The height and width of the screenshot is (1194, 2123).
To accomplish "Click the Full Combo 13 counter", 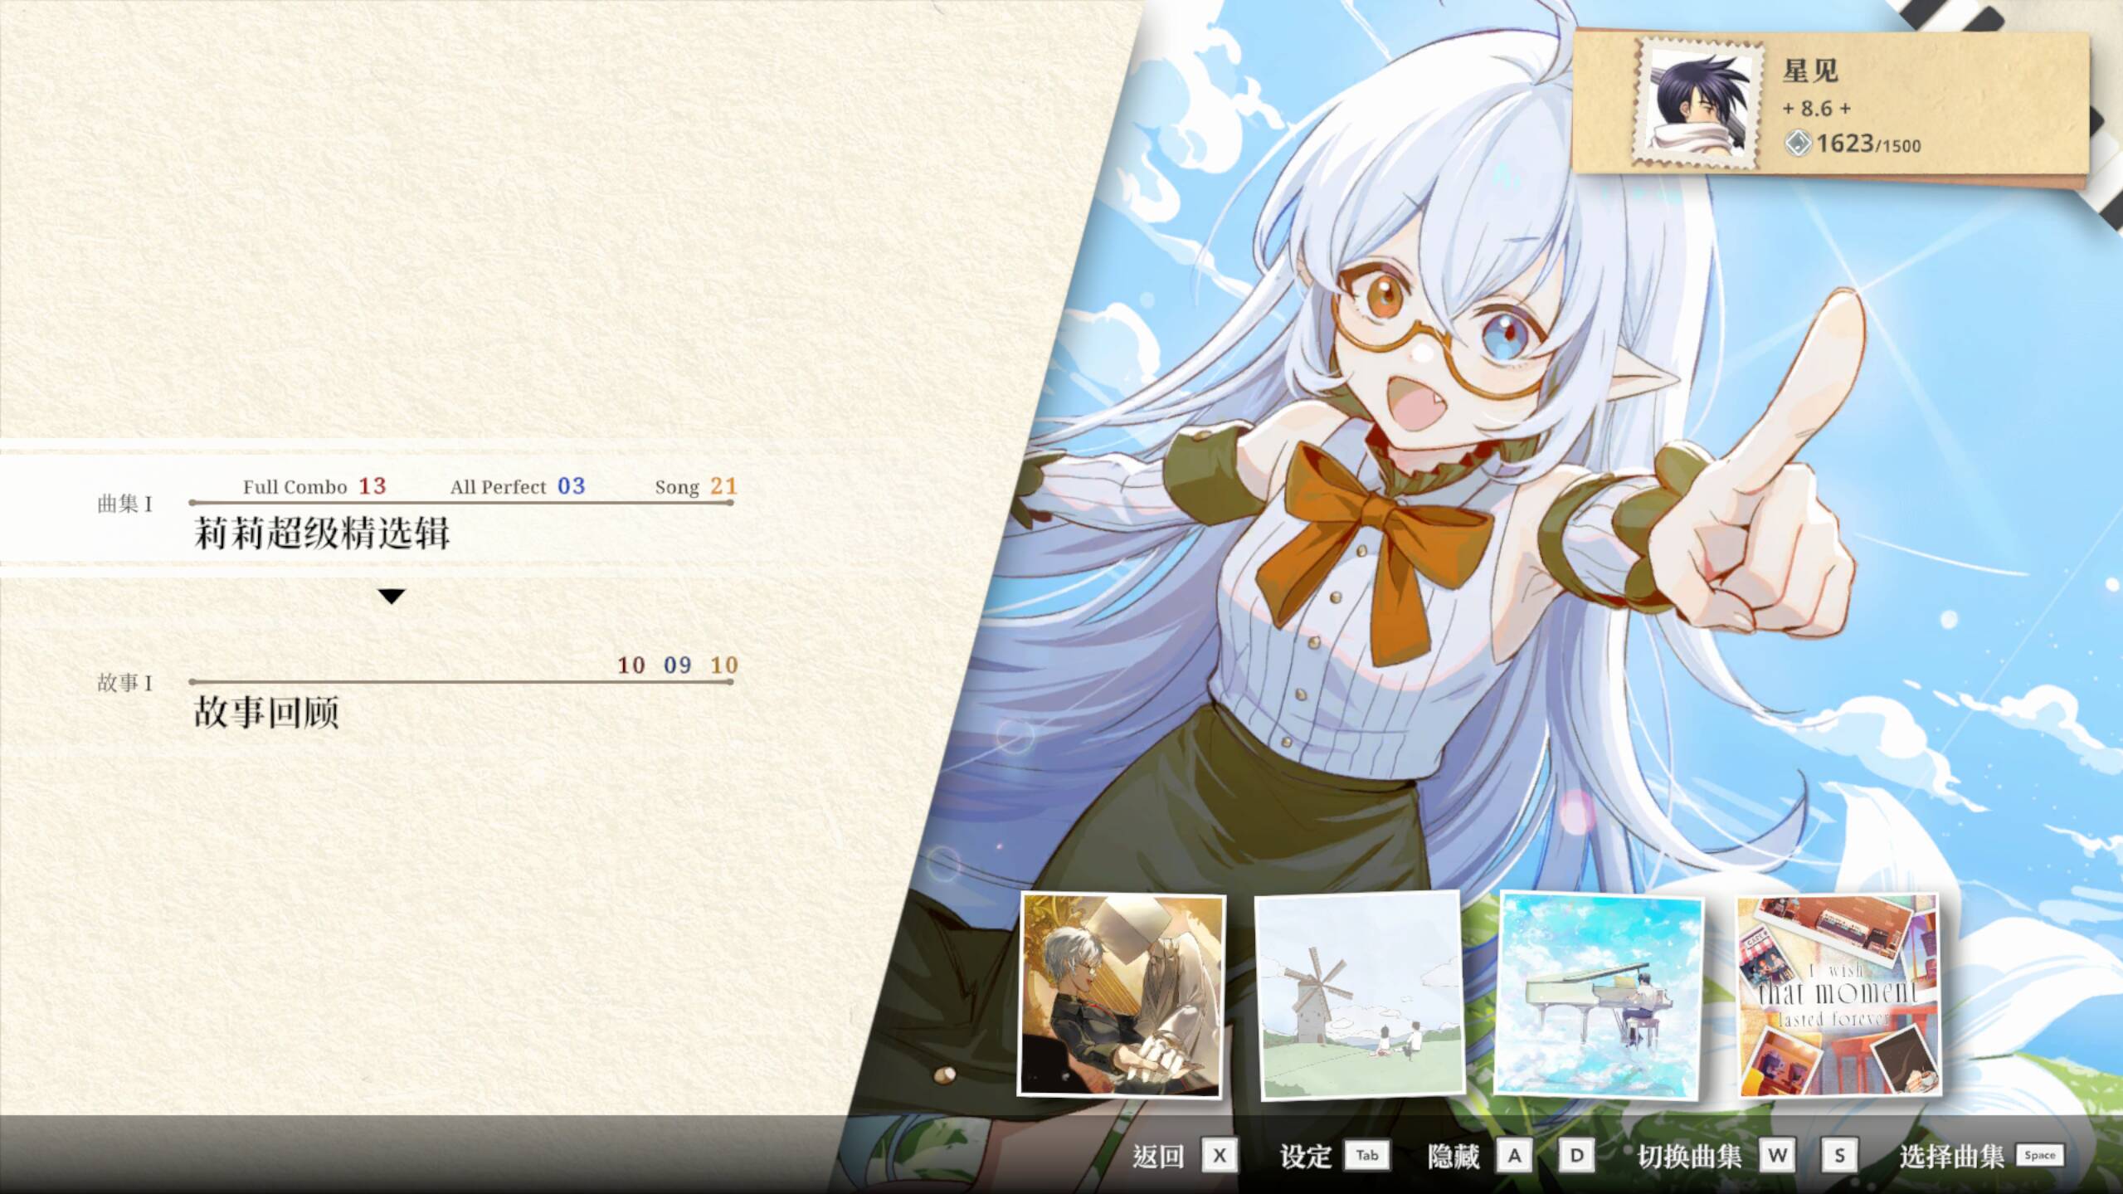I will click(x=314, y=485).
